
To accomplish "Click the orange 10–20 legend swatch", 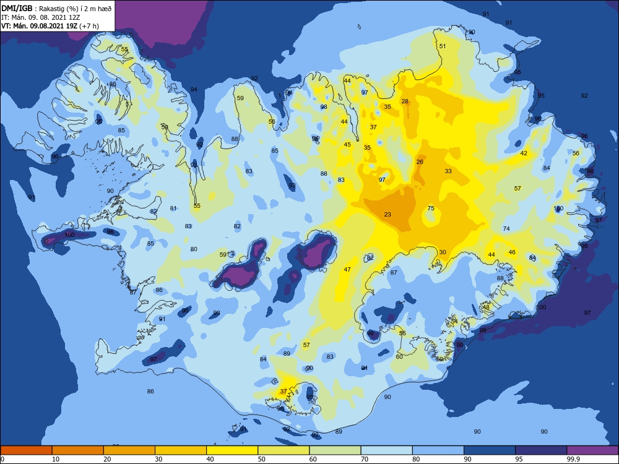I will (x=78, y=450).
